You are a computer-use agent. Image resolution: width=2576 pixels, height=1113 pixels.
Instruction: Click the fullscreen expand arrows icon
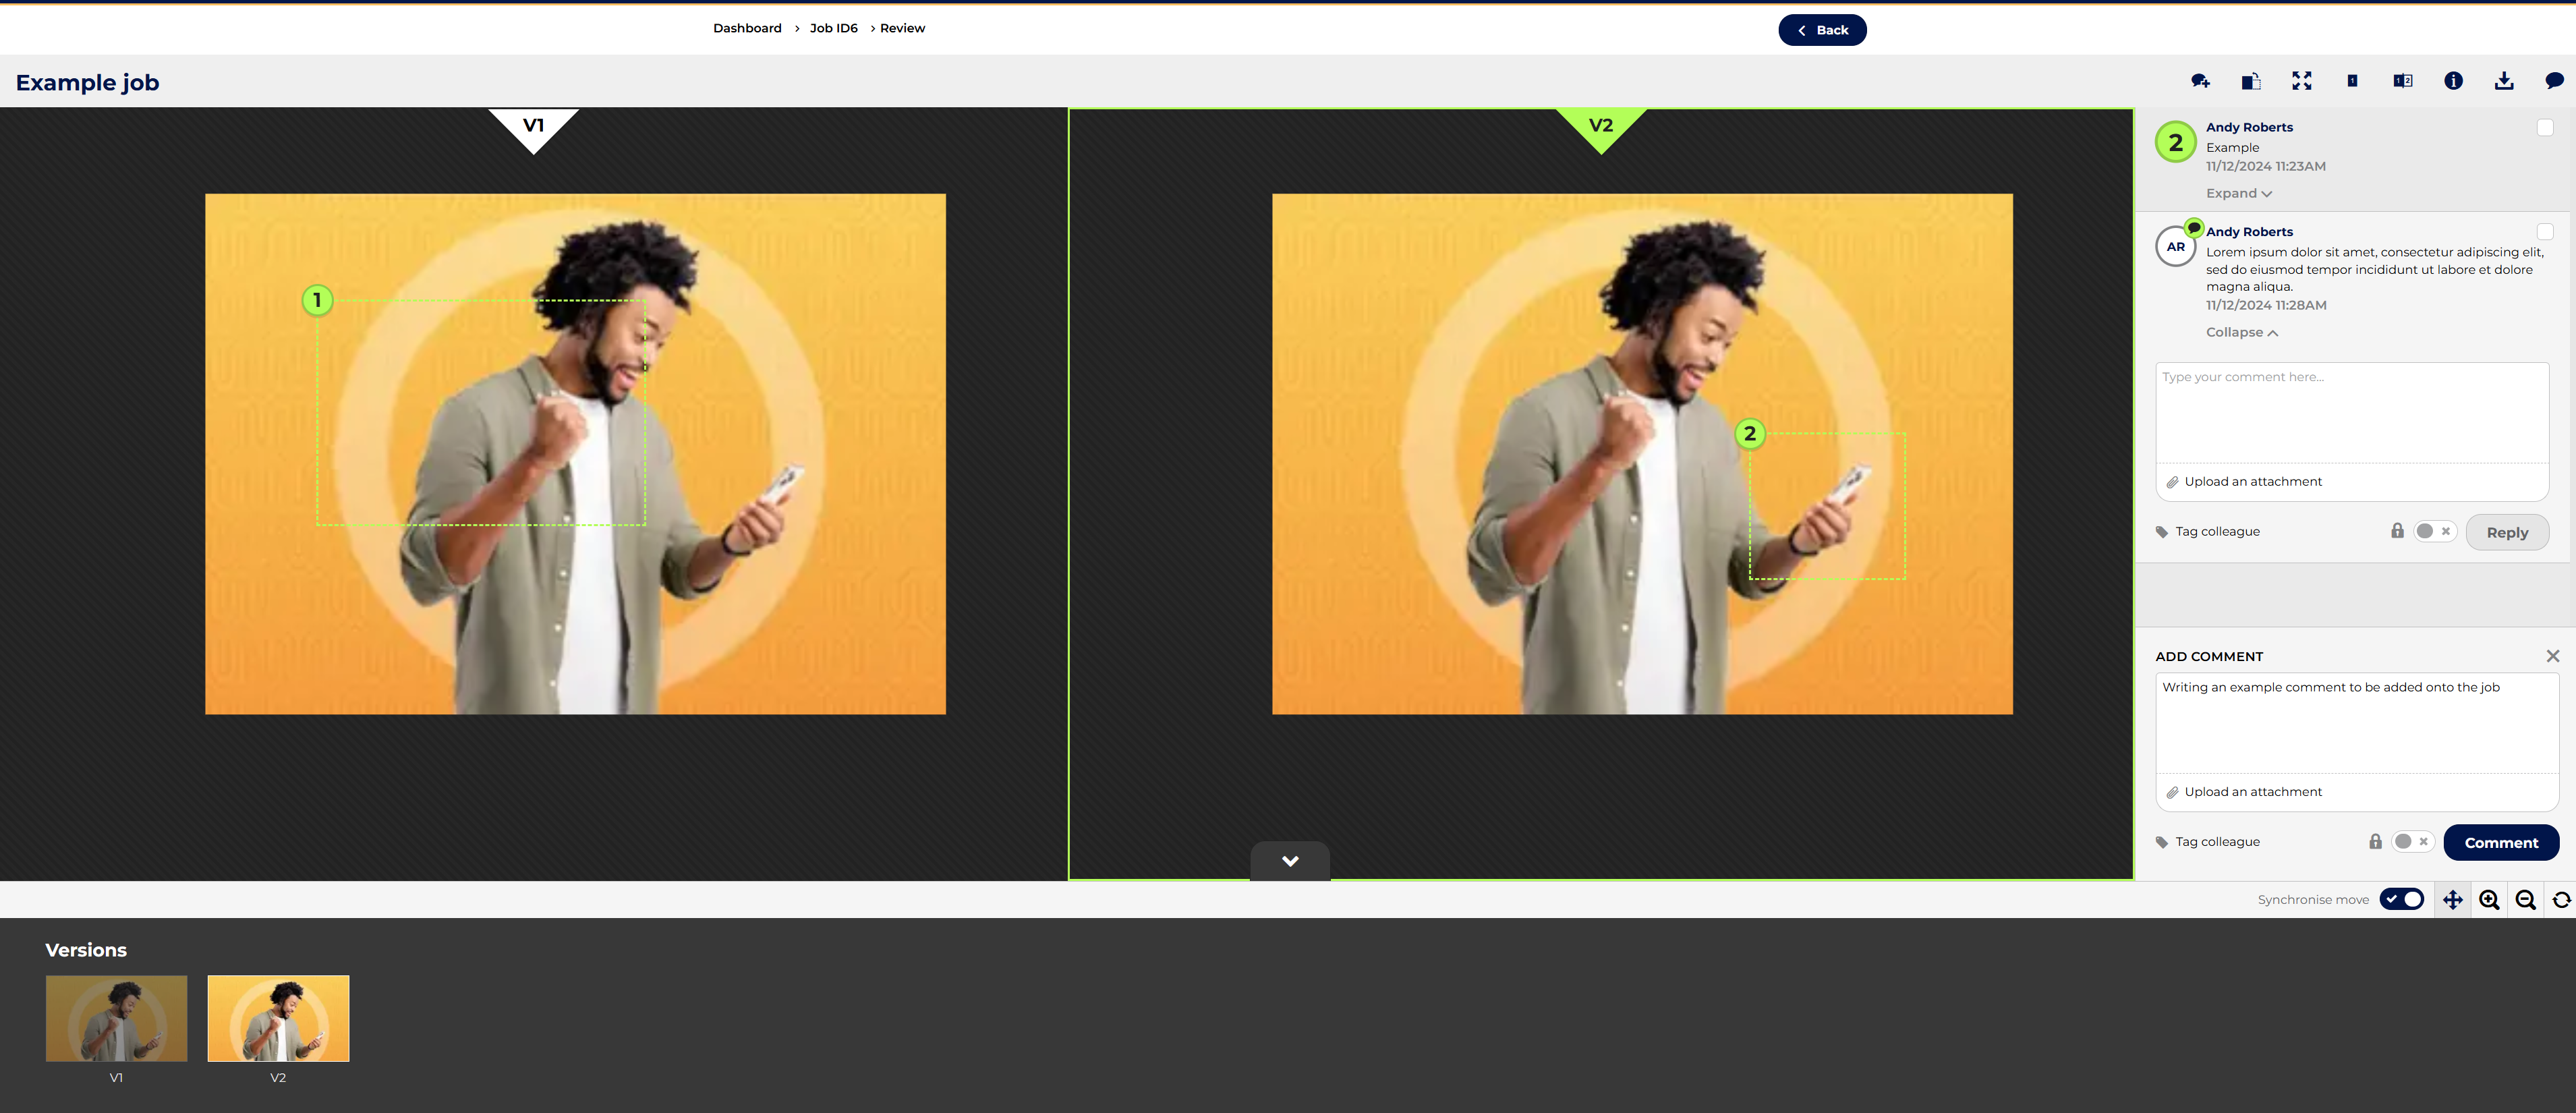(2301, 81)
